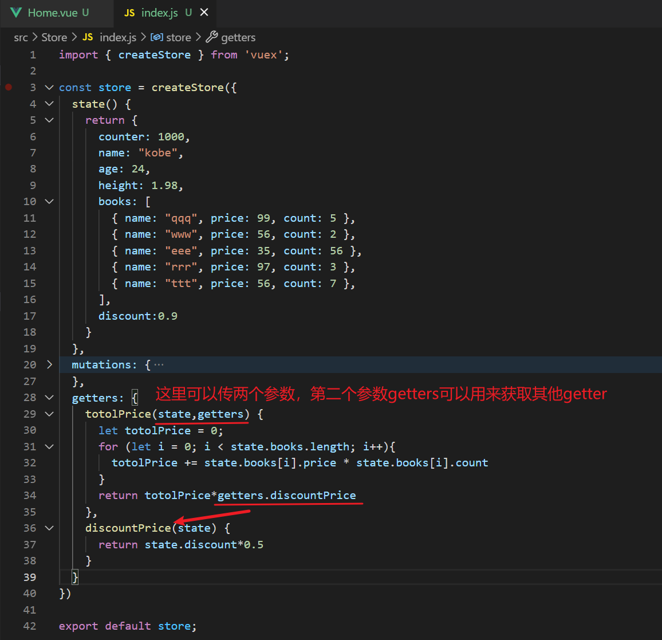Click 'createStore' in the import statement
Image resolution: width=662 pixels, height=640 pixels.
coord(155,55)
